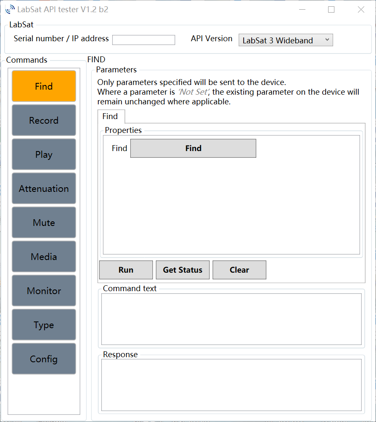Click inside the Response text box
The height and width of the screenshot is (422, 376).
(231, 385)
